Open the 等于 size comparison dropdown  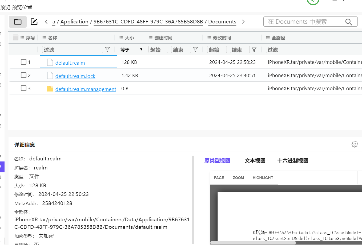click(132, 49)
